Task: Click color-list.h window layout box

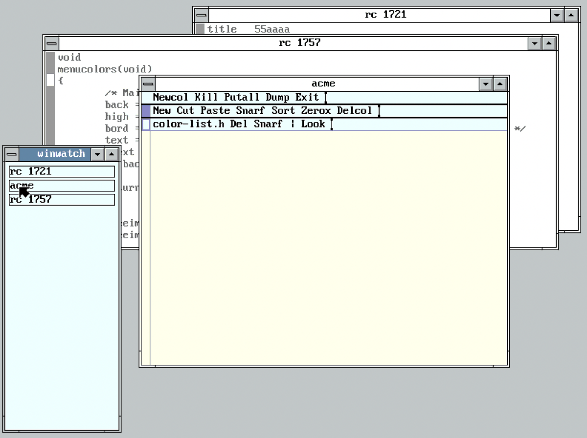Action: 146,125
